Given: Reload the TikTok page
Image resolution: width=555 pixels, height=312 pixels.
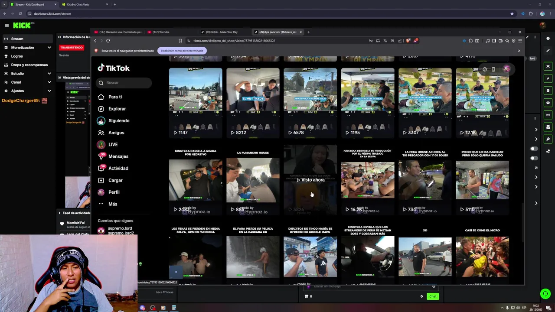Looking at the screenshot, I should [x=108, y=41].
